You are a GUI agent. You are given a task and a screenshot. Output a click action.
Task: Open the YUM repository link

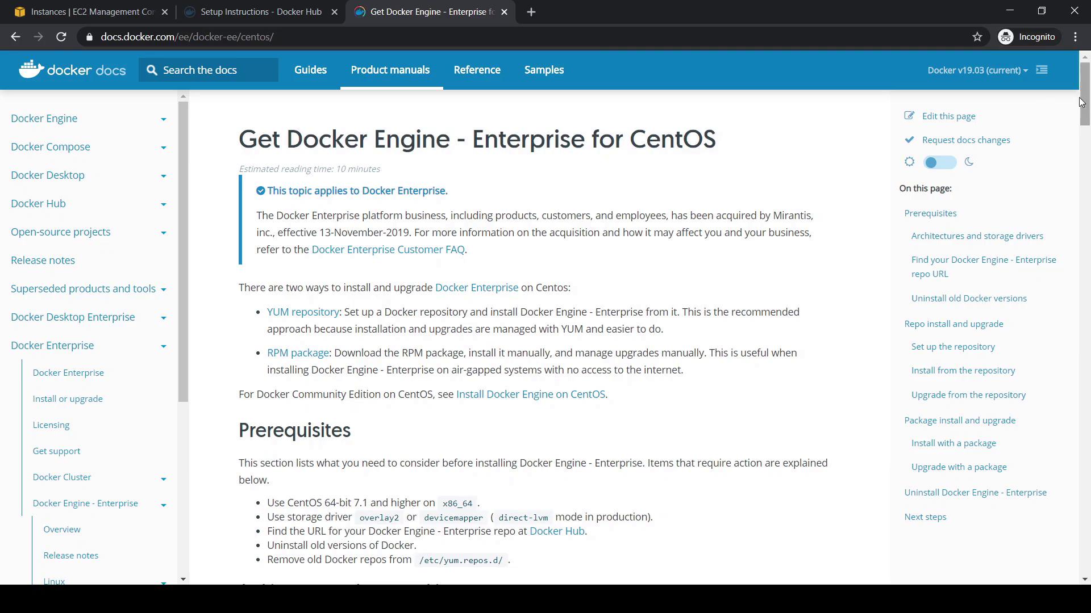pyautogui.click(x=303, y=312)
